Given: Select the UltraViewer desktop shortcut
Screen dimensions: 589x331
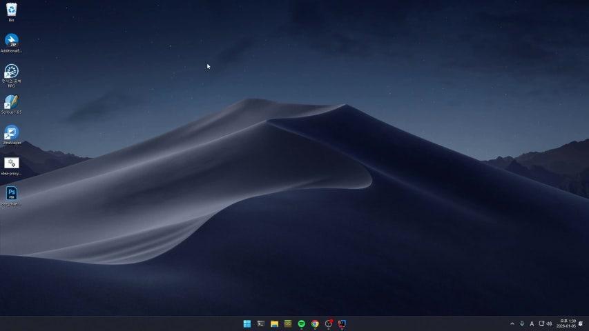Looking at the screenshot, I should pos(12,135).
